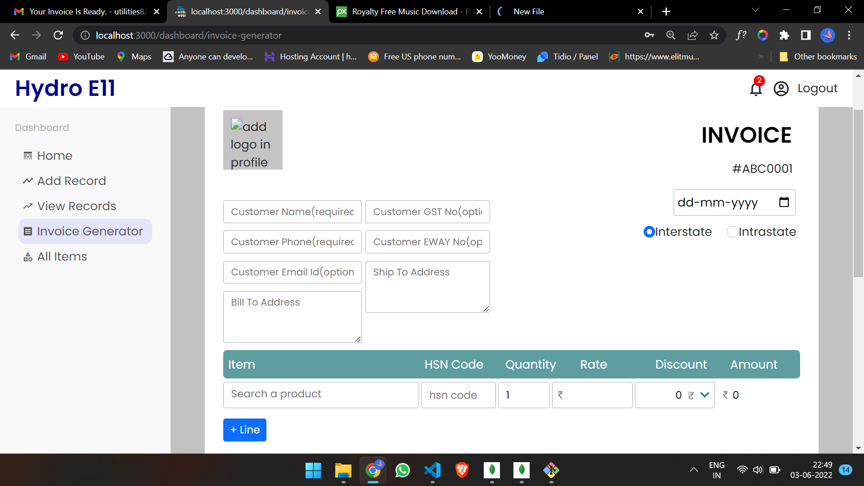Click the Logout link
The height and width of the screenshot is (486, 864).
tap(817, 88)
